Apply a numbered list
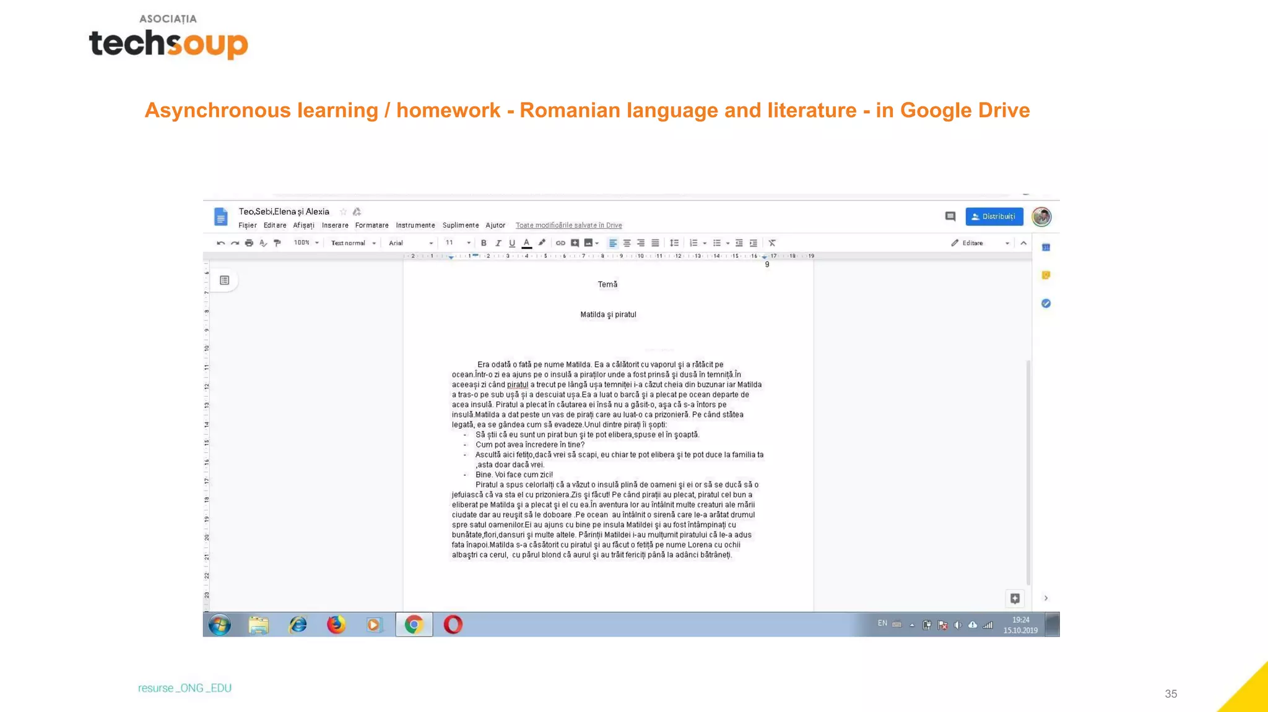1268x712 pixels. pos(693,243)
